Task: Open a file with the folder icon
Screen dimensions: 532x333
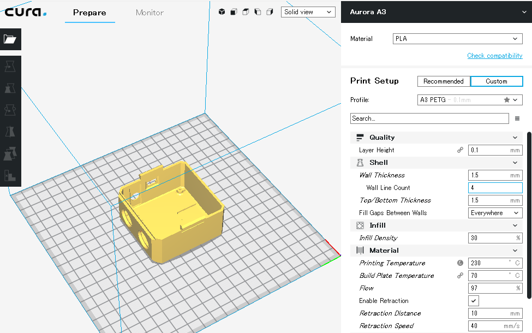Action: click(10, 39)
